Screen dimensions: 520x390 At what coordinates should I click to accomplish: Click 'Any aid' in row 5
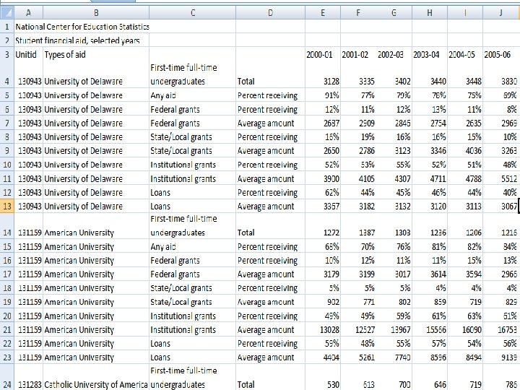point(162,95)
